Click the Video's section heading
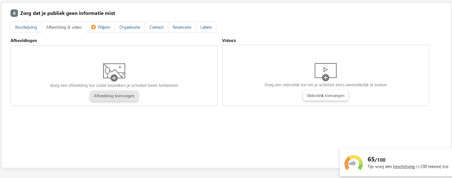The height and width of the screenshot is (178, 452). pos(229,41)
